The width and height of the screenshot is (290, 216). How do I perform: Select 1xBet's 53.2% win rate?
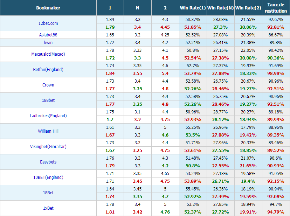point(193,204)
